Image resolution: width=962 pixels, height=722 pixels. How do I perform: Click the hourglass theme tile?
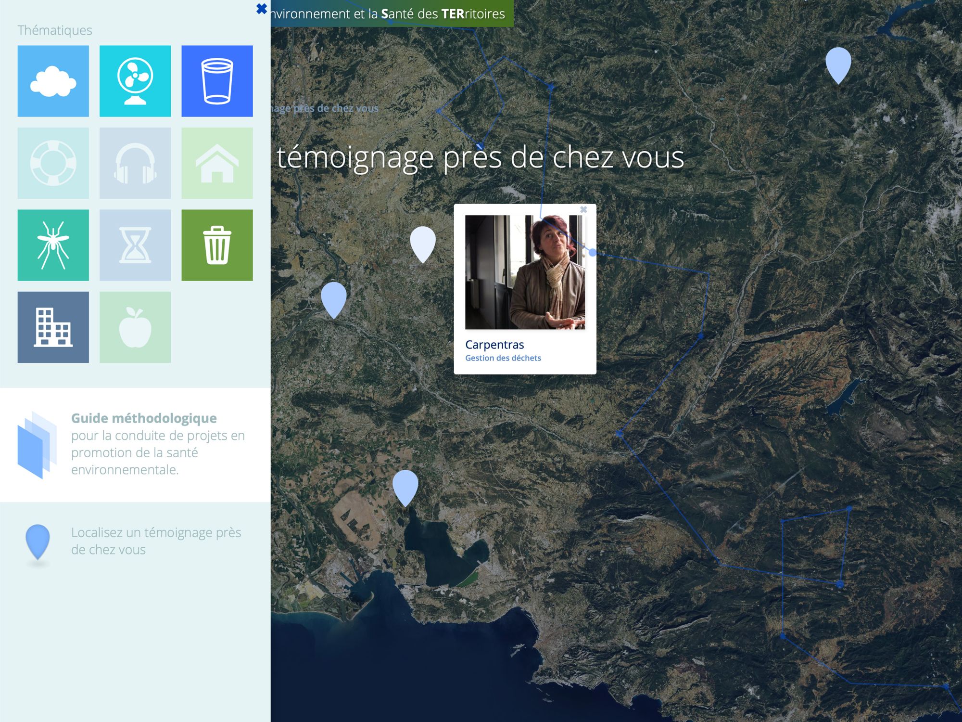coord(135,245)
